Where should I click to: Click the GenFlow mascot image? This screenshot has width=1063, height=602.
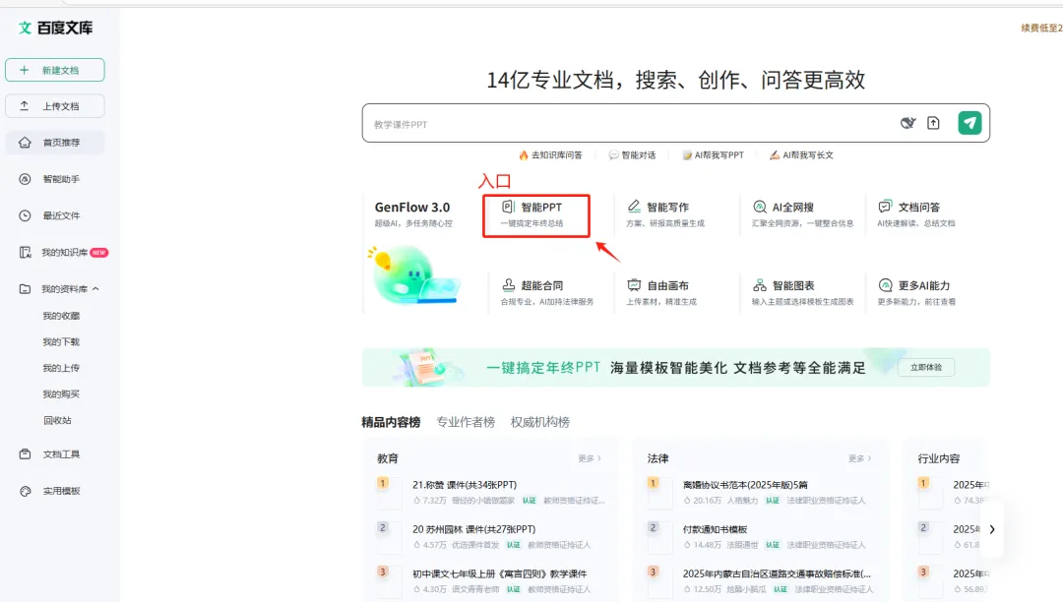point(413,274)
